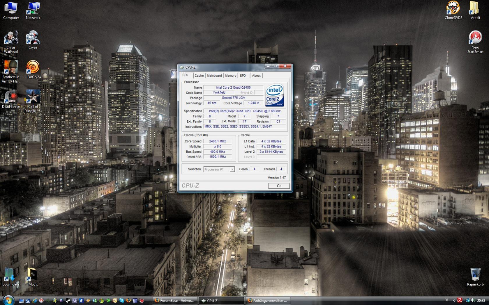Image resolution: width=489 pixels, height=305 pixels.
Task: Launch Firefox from quick launch
Action: [128, 301]
